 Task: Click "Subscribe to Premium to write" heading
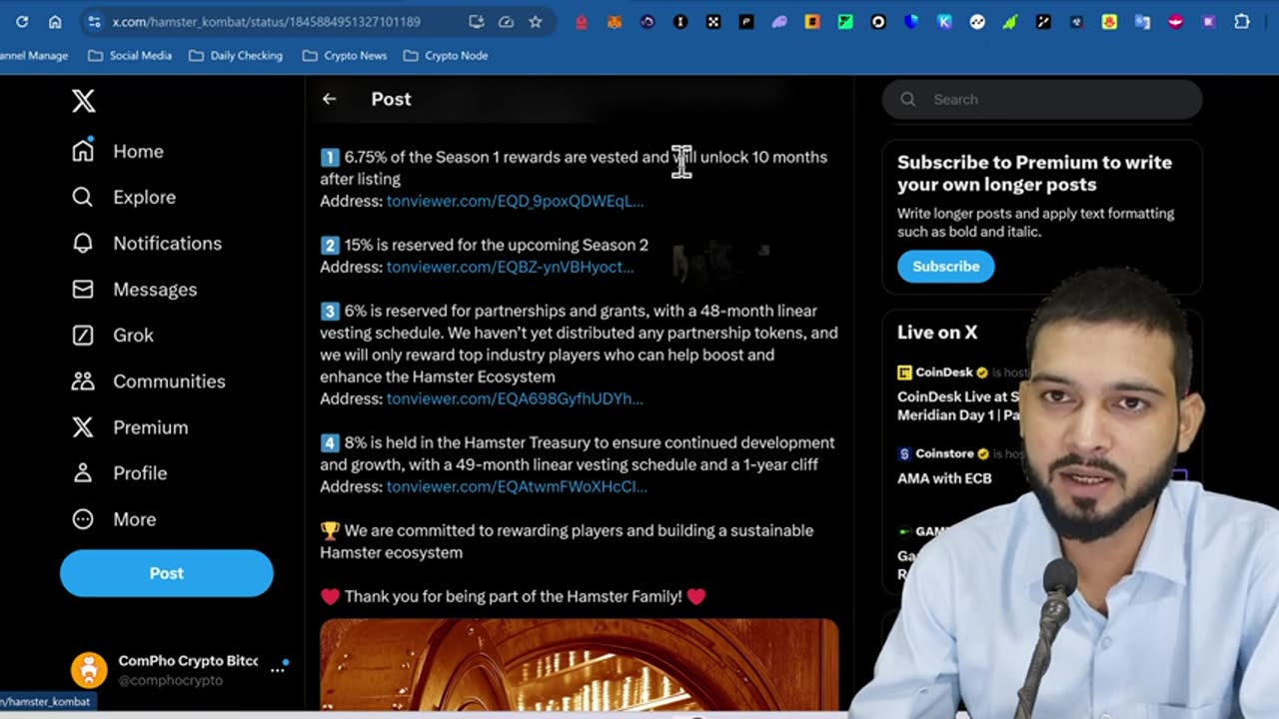(x=1034, y=173)
